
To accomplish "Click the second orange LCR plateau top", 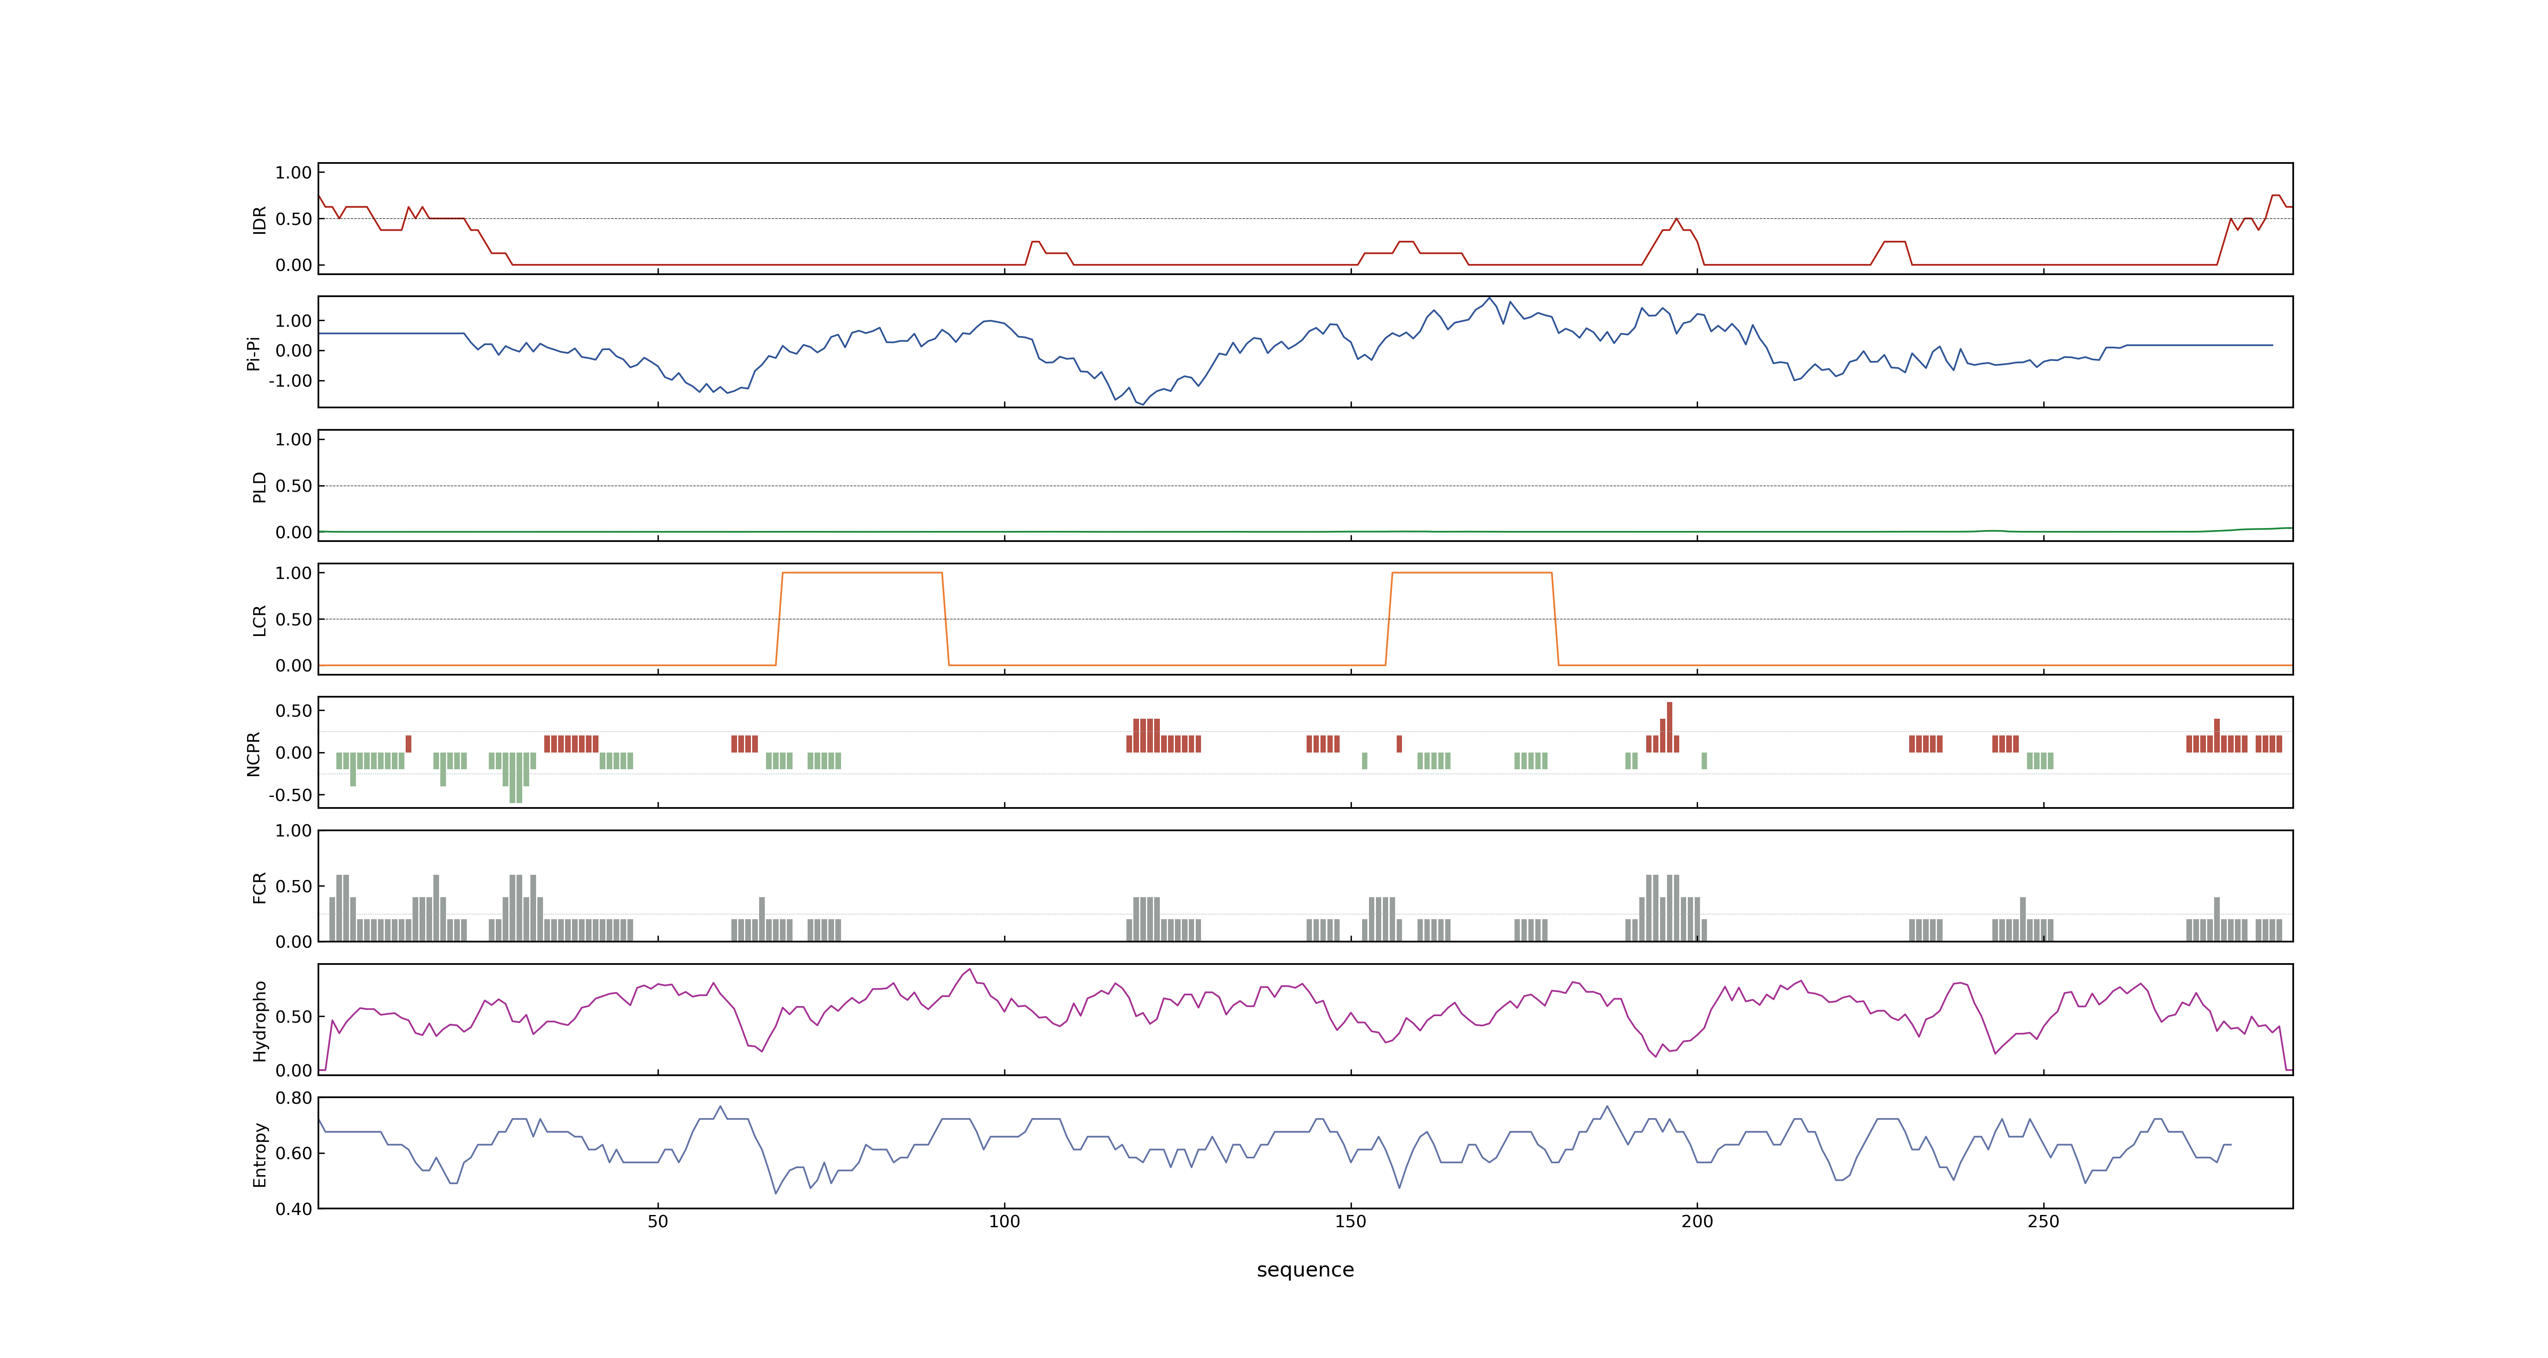I will click(x=1471, y=572).
